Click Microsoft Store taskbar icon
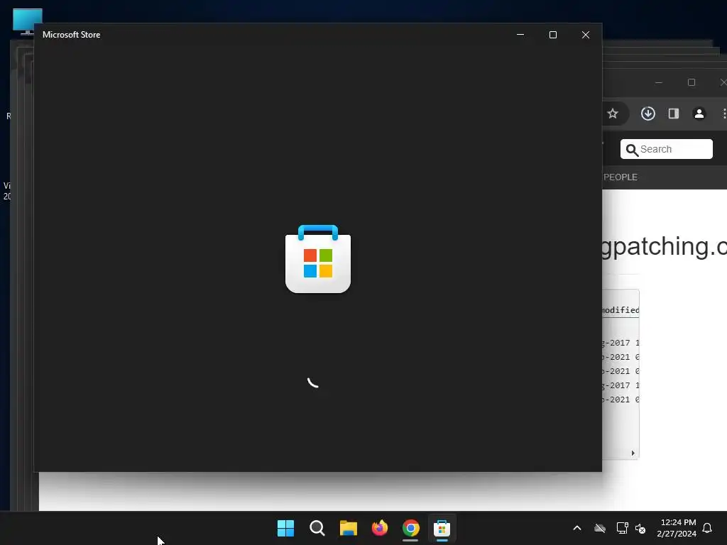Screen dimensions: 727x545 click(x=442, y=528)
